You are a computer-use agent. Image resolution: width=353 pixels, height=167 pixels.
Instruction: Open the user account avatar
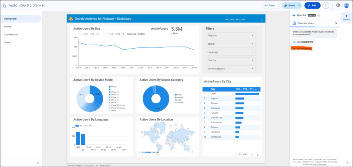346,6
